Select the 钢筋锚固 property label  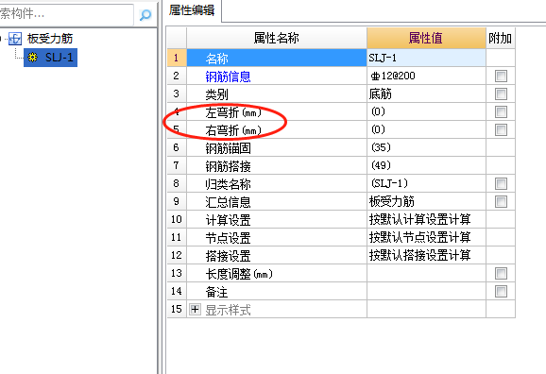(x=228, y=148)
